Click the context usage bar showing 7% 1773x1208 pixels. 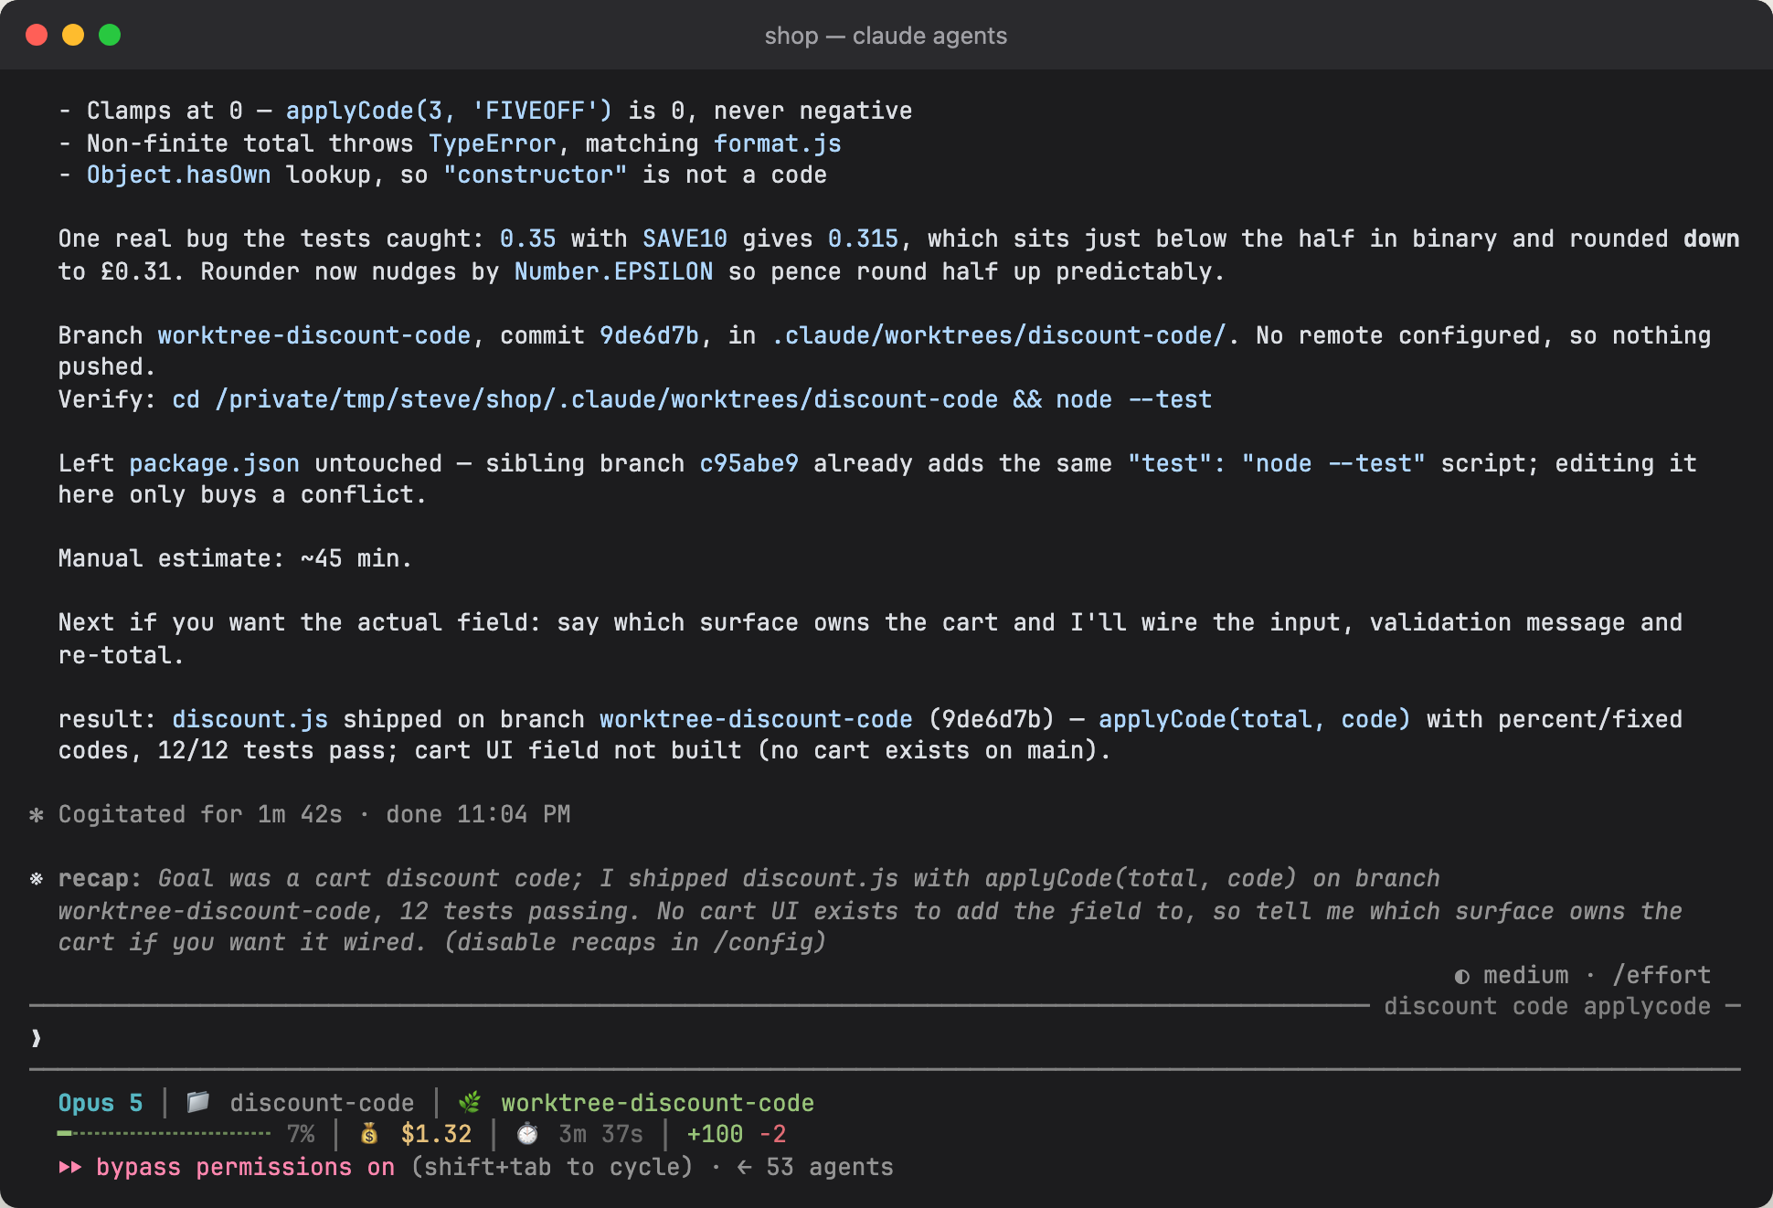point(164,1134)
